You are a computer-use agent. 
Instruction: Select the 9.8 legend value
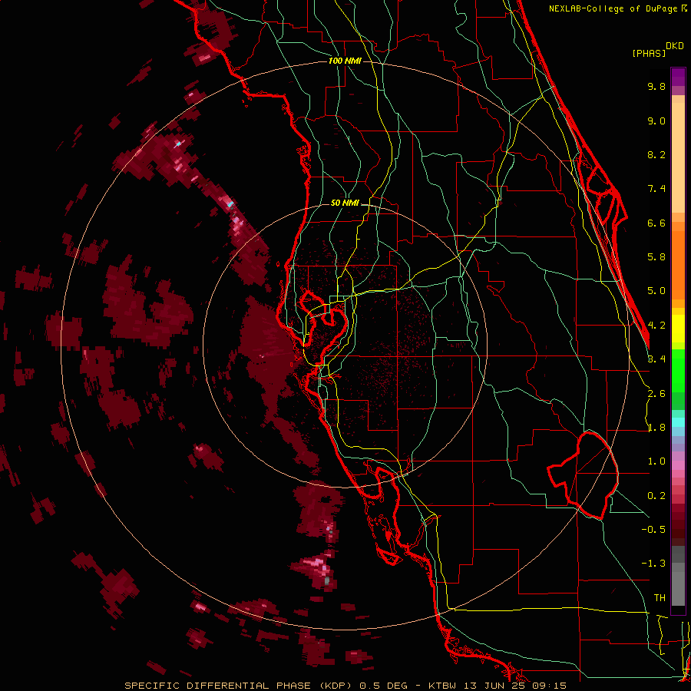[x=656, y=86]
